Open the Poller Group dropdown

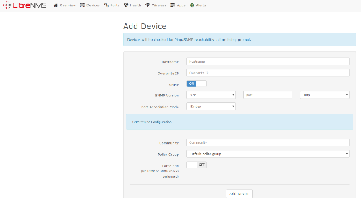(267, 154)
